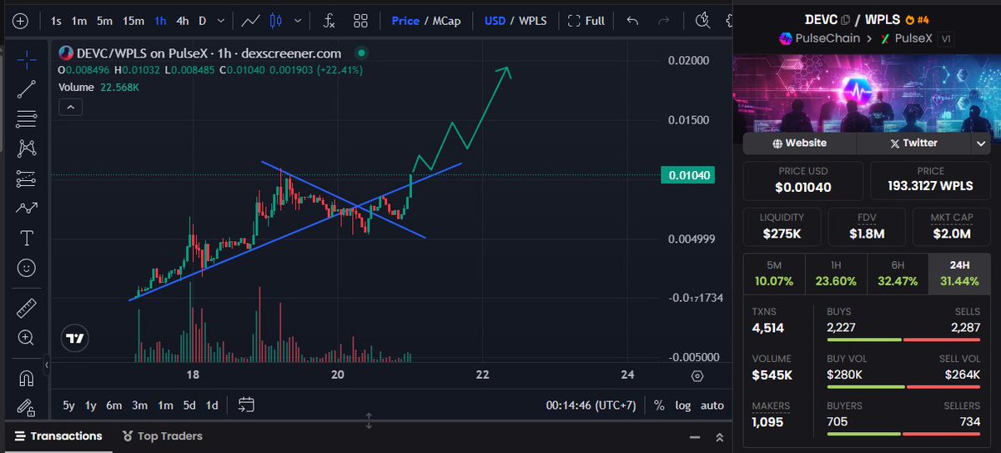Set chart range to 3m
The width and height of the screenshot is (1001, 453).
click(139, 405)
